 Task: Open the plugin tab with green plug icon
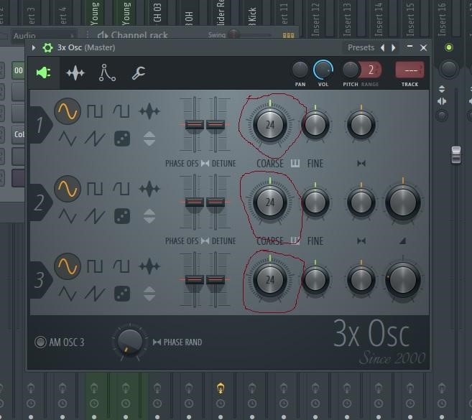[x=44, y=73]
